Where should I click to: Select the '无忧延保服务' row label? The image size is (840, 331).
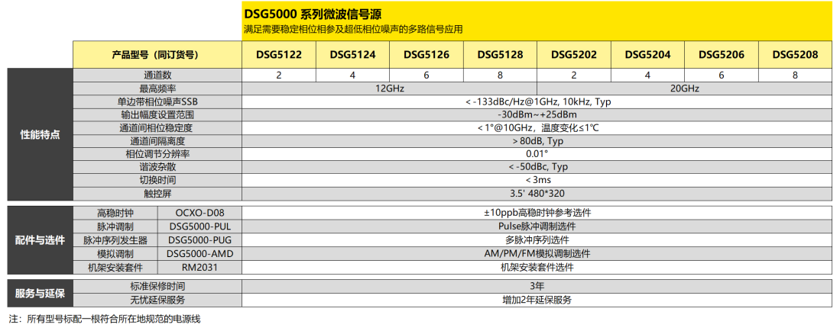click(x=157, y=300)
